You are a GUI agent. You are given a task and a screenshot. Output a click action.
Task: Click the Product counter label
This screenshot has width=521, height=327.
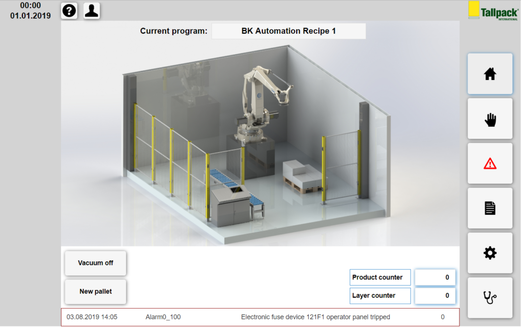380,278
